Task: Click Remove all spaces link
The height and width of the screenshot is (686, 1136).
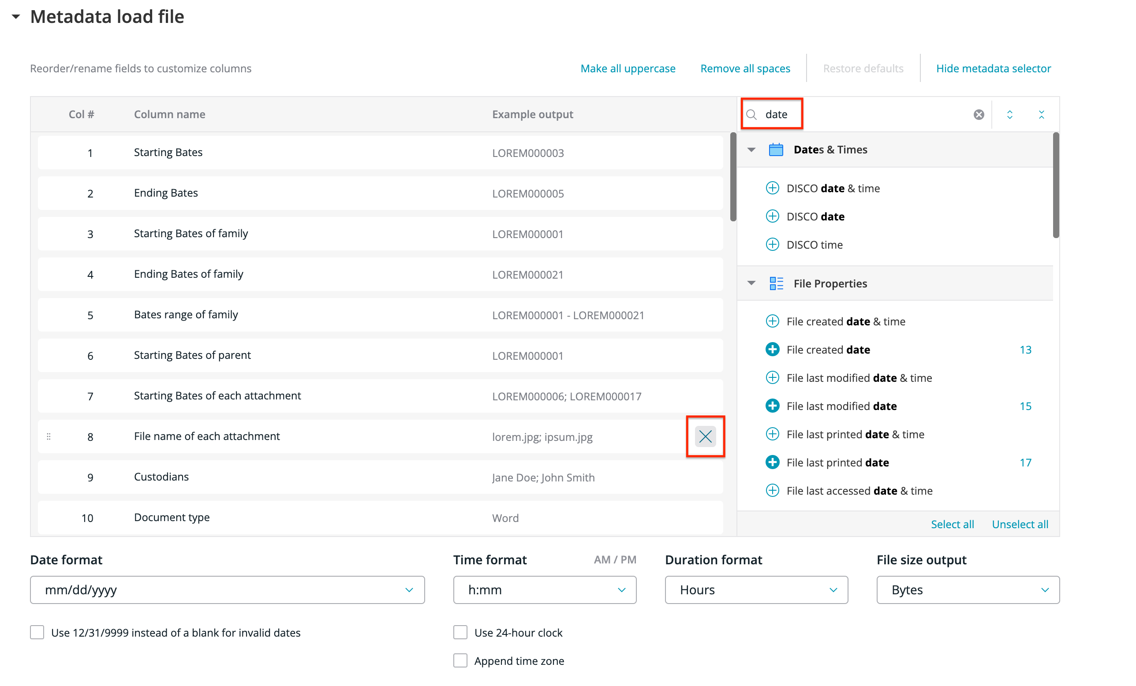Action: click(745, 68)
